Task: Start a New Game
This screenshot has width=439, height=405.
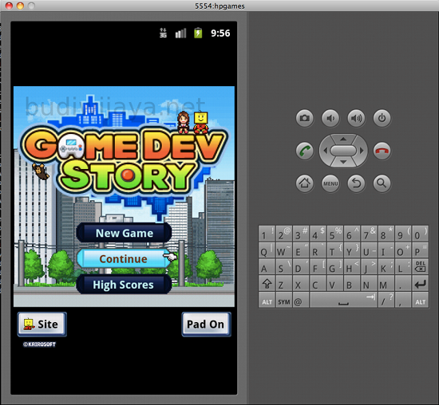Action: (124, 233)
